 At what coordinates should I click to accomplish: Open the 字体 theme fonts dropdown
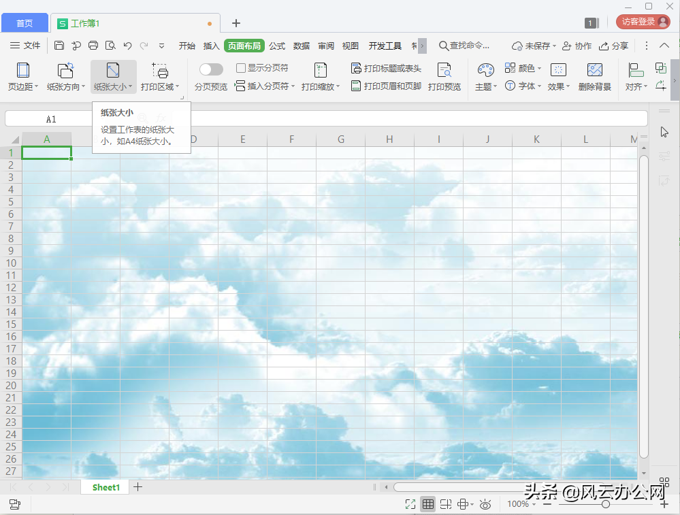523,86
